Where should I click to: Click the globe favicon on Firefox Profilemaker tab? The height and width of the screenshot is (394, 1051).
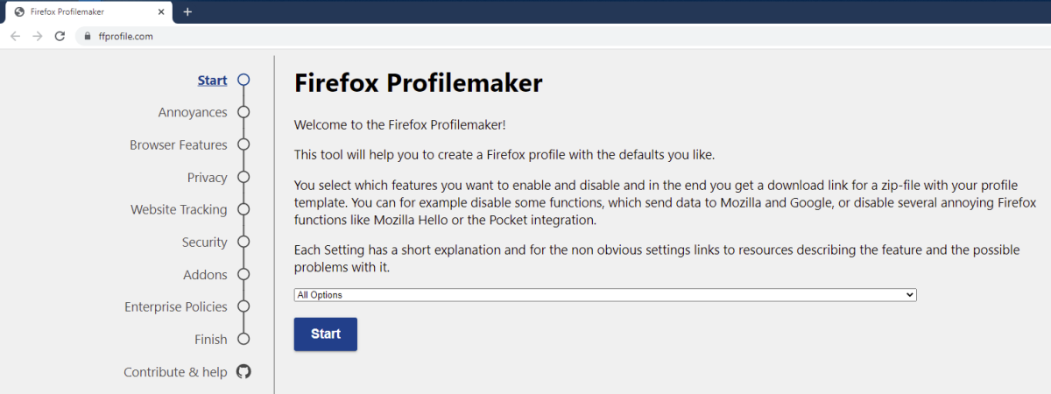point(19,12)
